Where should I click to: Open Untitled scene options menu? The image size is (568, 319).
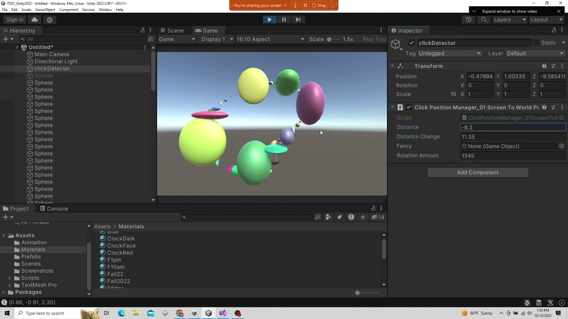[145, 47]
